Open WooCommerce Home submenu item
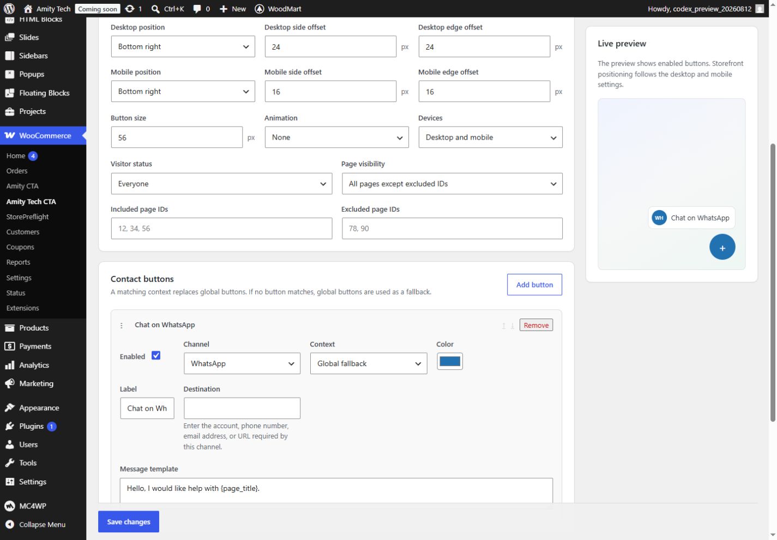777x540 pixels. (x=16, y=155)
